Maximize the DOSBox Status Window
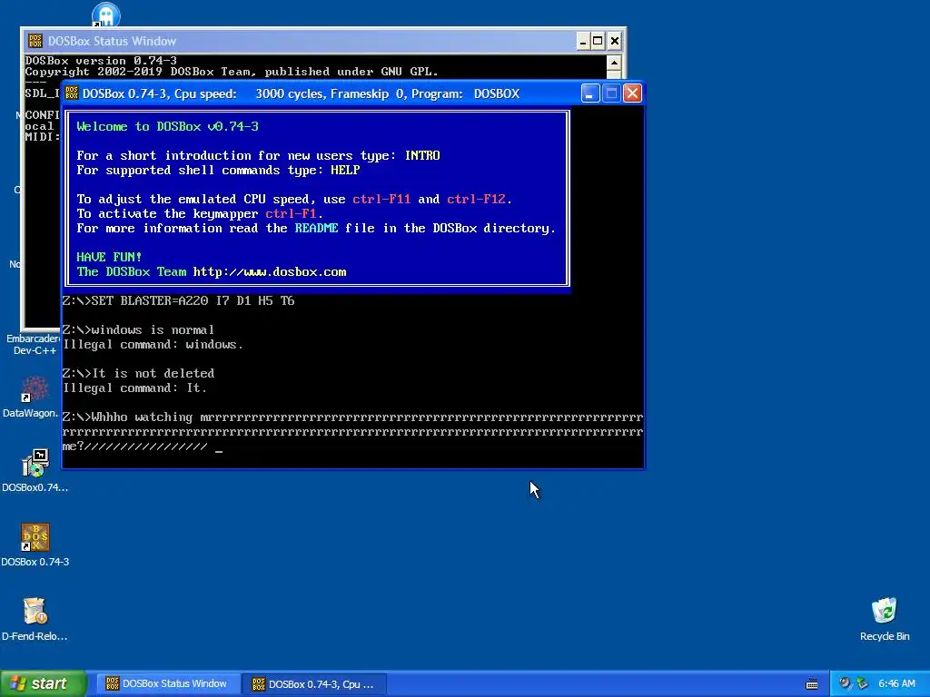Image resolution: width=930 pixels, height=697 pixels. pyautogui.click(x=598, y=41)
